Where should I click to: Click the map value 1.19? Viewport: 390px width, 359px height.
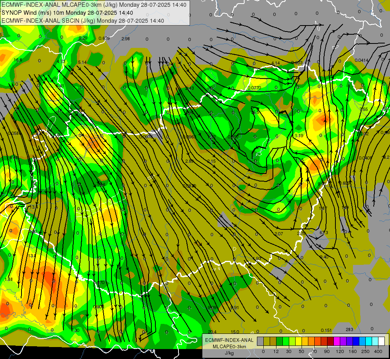point(299,136)
